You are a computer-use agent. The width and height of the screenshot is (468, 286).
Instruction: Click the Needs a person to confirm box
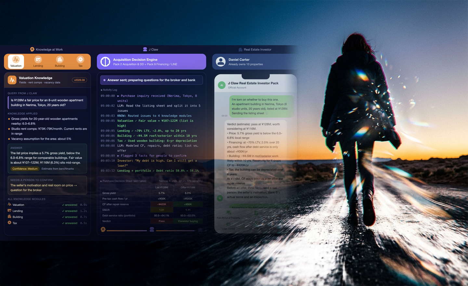tap(47, 185)
